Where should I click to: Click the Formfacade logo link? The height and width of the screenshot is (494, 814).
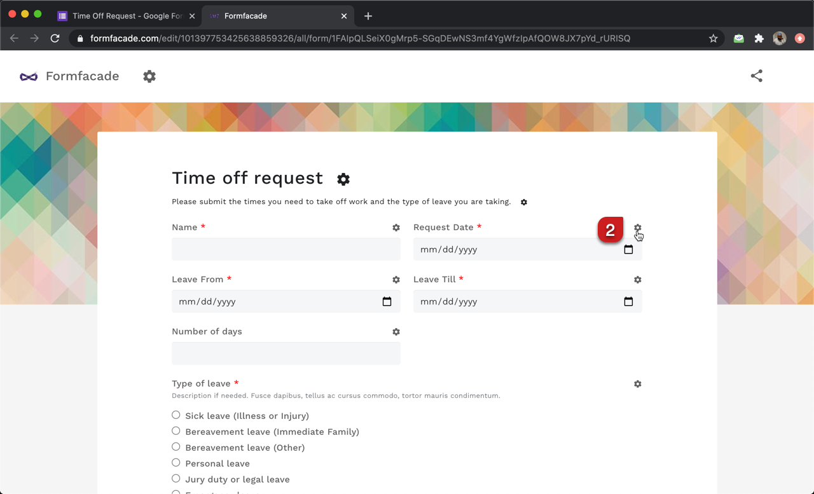[69, 76]
